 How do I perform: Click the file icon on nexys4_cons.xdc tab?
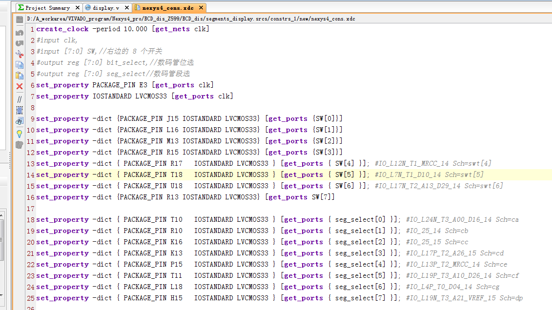tap(137, 7)
